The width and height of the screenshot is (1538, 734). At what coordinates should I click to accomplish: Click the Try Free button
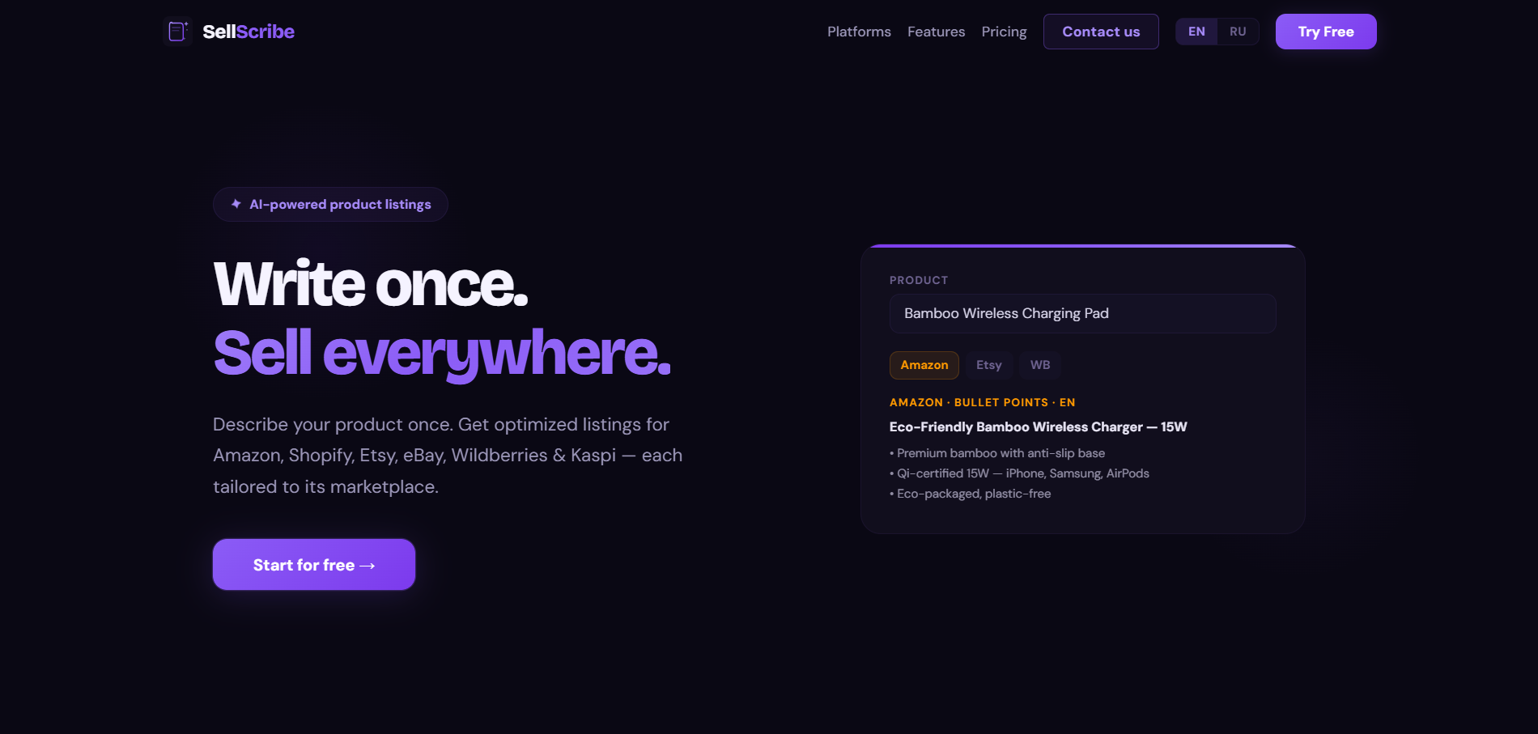click(x=1325, y=31)
